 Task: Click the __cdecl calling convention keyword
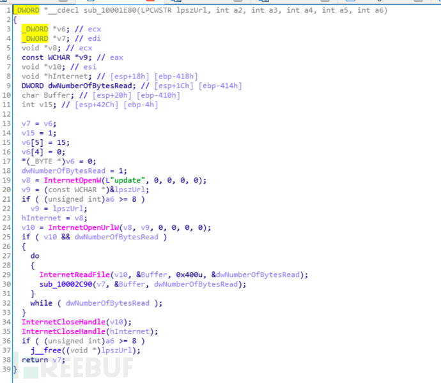click(x=63, y=10)
